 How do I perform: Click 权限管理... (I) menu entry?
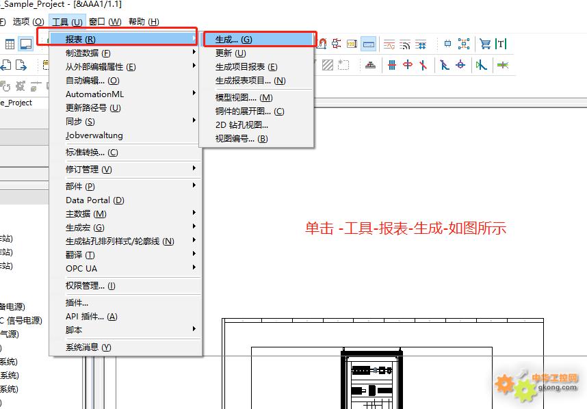(90, 286)
